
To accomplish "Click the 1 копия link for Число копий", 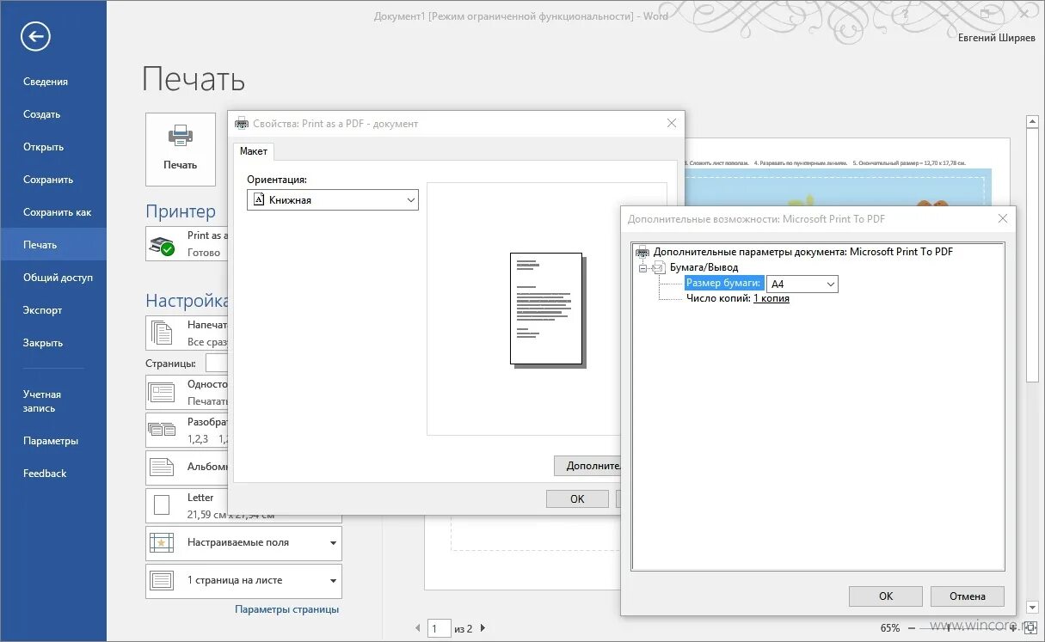I will 771,298.
